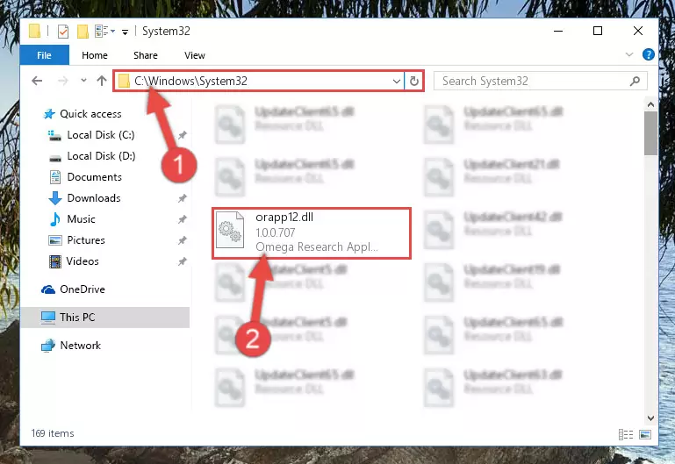This screenshot has height=464, width=675.
Task: Unpin Downloads using its pin icon
Action: click(x=183, y=198)
